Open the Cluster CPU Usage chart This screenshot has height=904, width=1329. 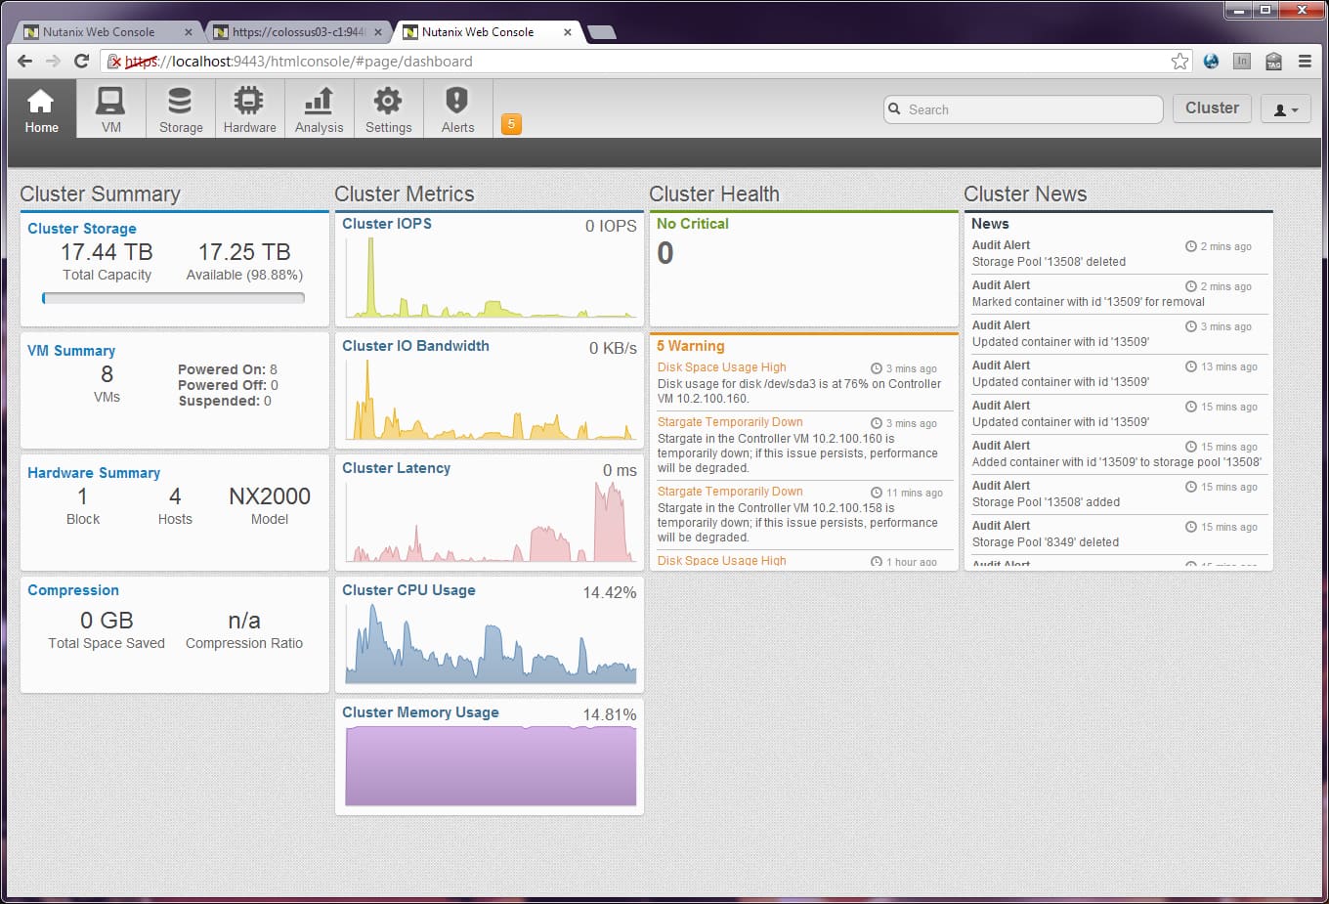(490, 635)
